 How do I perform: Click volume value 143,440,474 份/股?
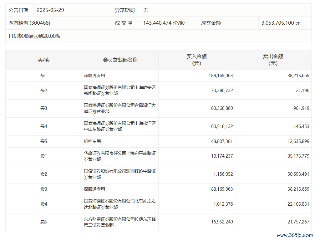164,23
